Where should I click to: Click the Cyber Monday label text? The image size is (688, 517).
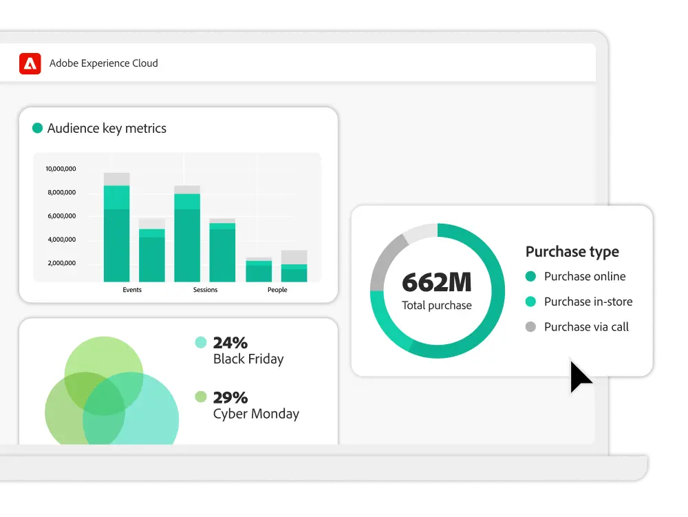[x=256, y=414]
